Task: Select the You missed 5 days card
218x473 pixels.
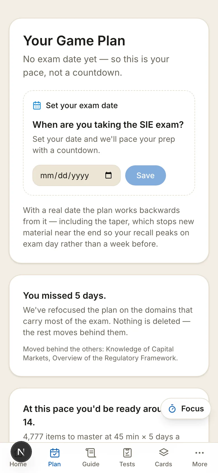Action: tap(109, 326)
